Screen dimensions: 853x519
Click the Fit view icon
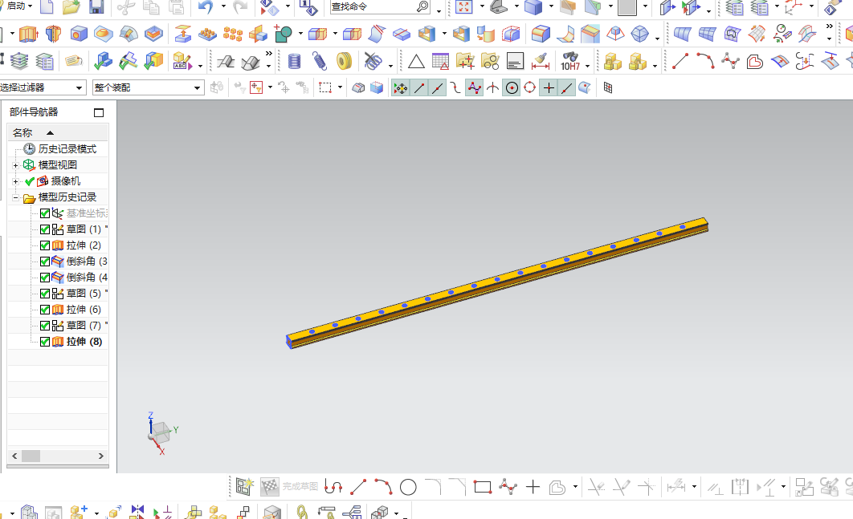pos(463,6)
